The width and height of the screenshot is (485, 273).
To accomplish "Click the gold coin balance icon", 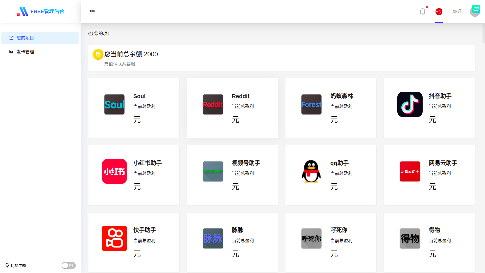I will 98,54.
